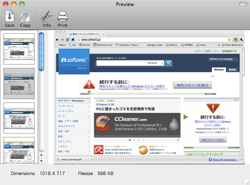Open the Other Bookmarks folder
The height and width of the screenshot is (185, 250).
232,45
